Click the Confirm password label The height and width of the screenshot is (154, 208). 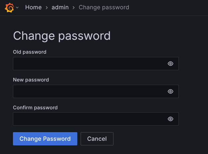pyautogui.click(x=35, y=108)
